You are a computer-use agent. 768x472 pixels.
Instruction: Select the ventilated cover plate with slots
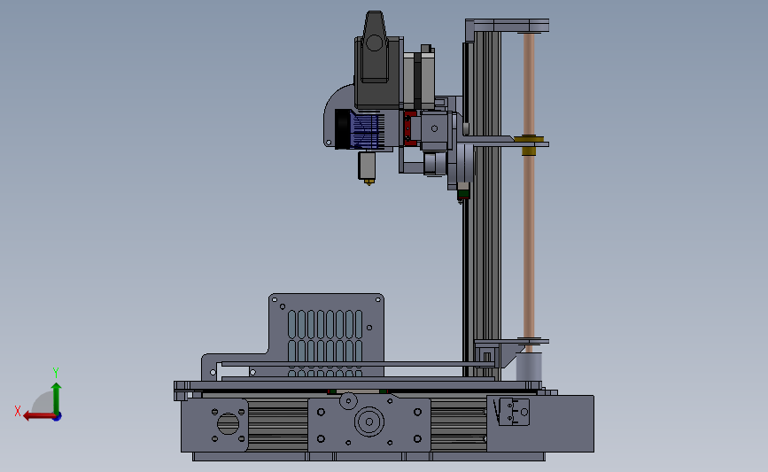325,336
